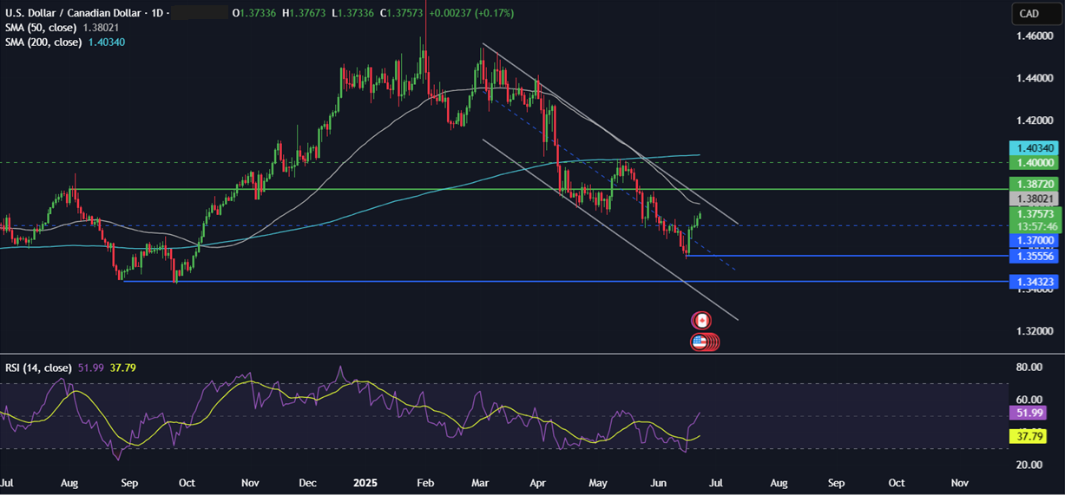
Task: Click the Dec label on the time axis
Action: (308, 482)
